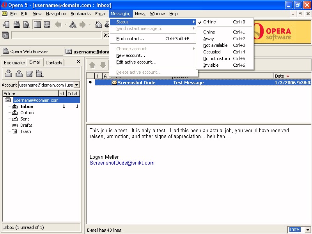
Task: Set status to Online
Action: [225, 32]
